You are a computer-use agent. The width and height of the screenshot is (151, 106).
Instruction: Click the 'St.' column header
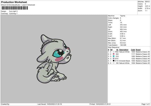point(117,50)
